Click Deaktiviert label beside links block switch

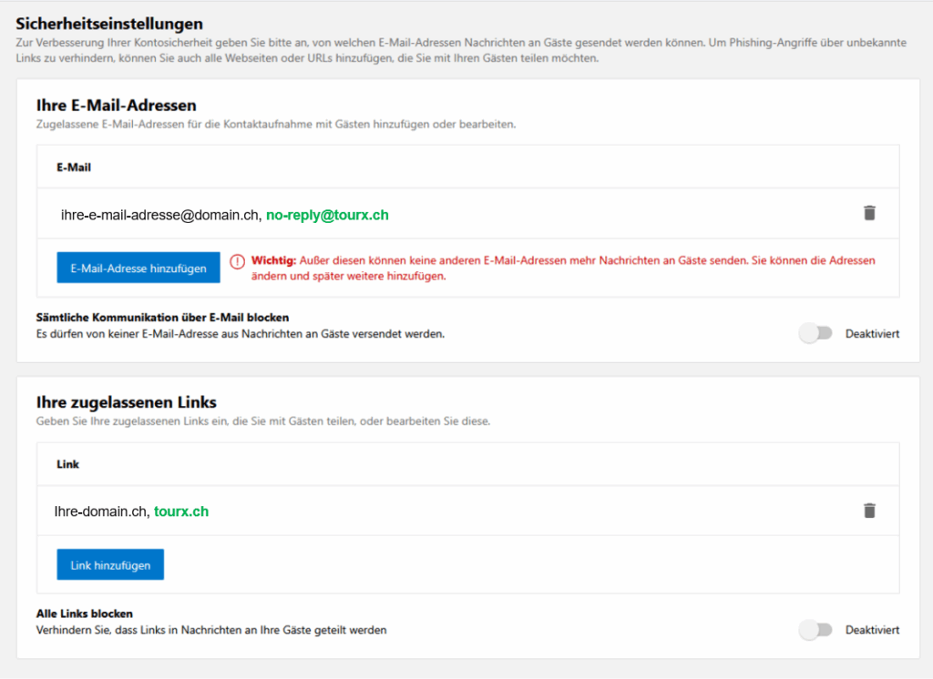click(872, 630)
